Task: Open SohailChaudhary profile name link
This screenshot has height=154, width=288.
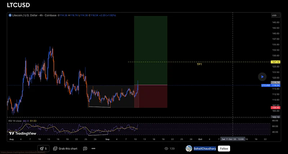Action: [205, 149]
